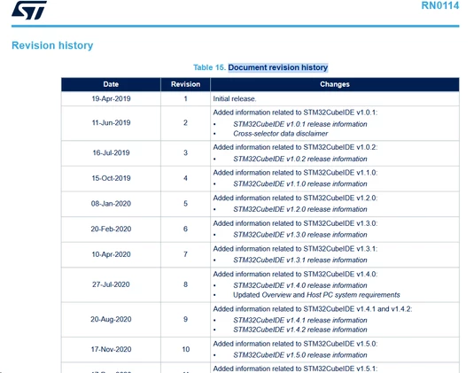Click revision number 2 cell
This screenshot has width=474, height=373.
click(x=185, y=123)
